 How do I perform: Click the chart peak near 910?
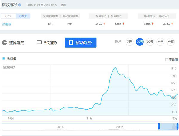pos(115,68)
